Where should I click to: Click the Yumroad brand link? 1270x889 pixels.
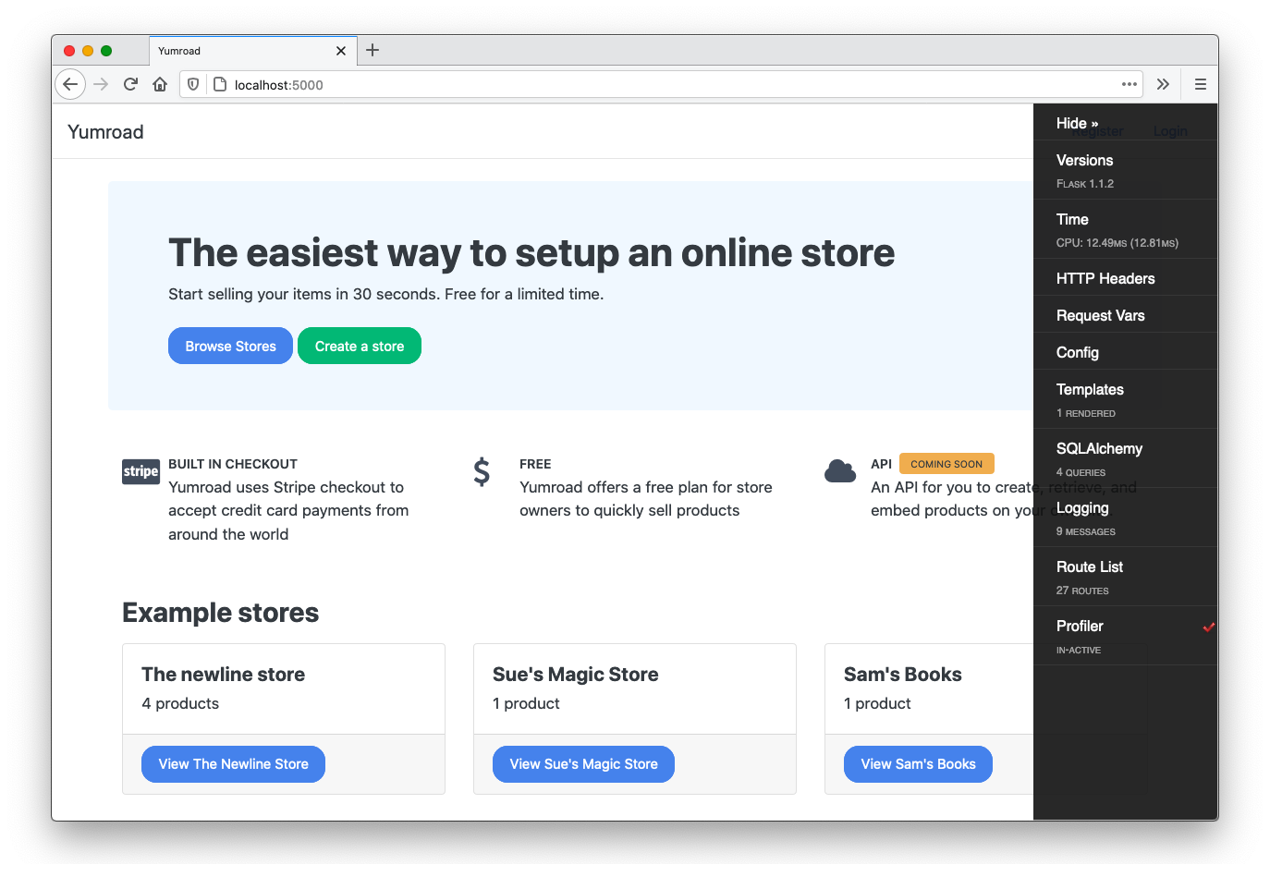pos(105,132)
